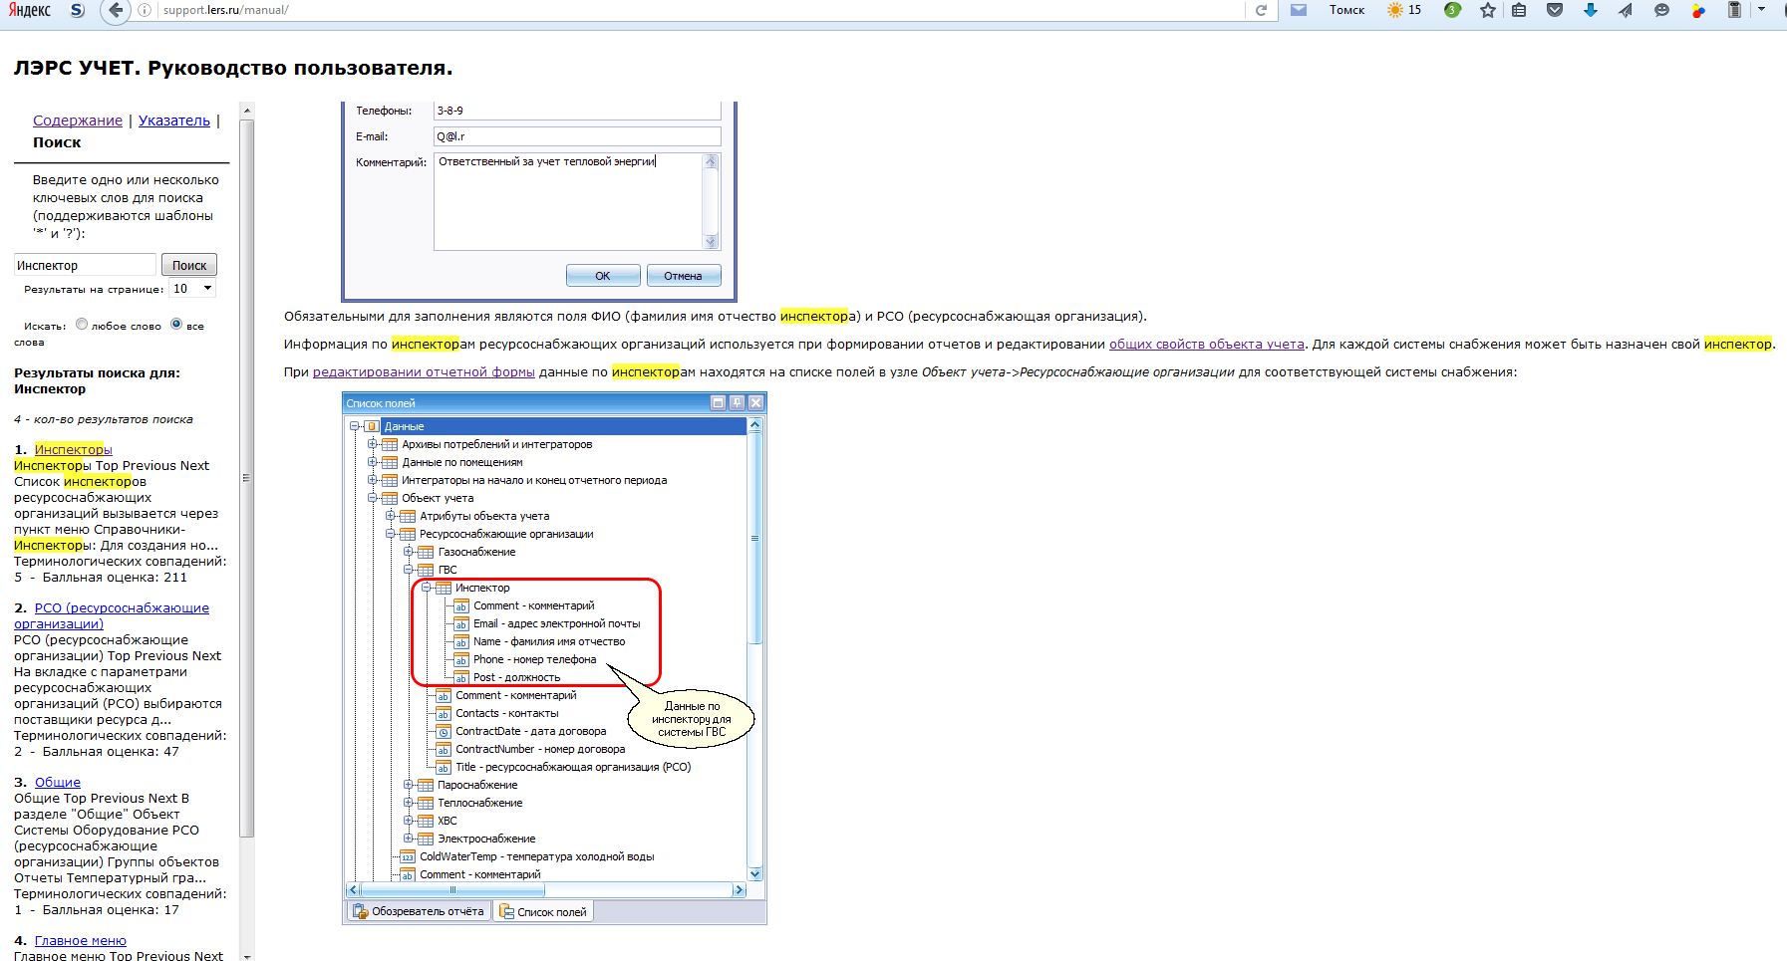Select the 'любое слово' radio button
The height and width of the screenshot is (961, 1787).
click(82, 324)
